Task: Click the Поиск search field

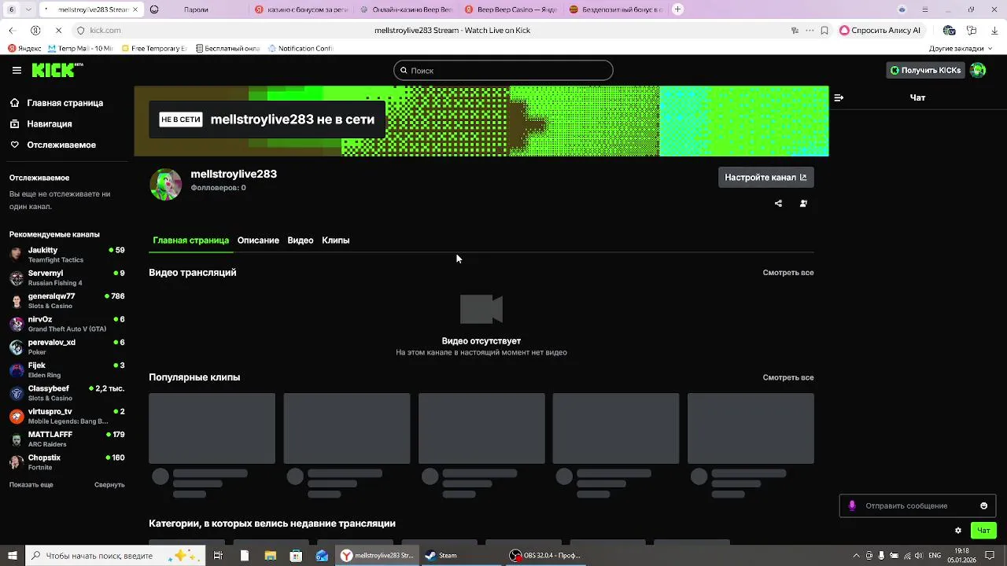Action: 503,71
